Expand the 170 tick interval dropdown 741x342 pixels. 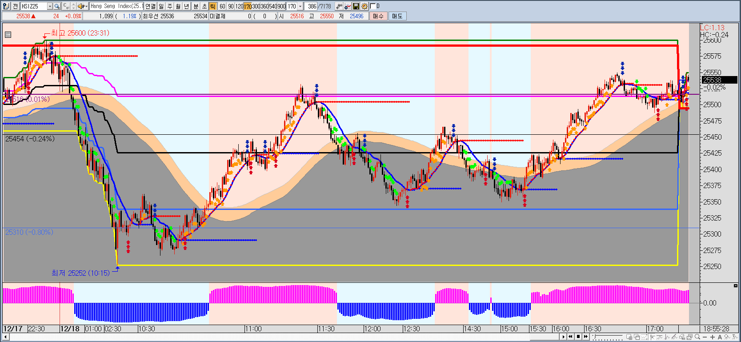point(300,6)
